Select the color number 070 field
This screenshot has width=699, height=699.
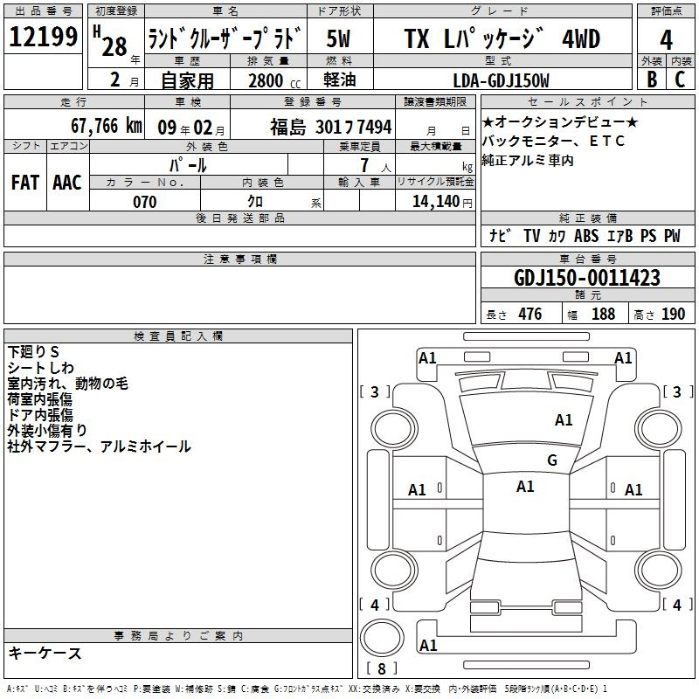(x=144, y=202)
